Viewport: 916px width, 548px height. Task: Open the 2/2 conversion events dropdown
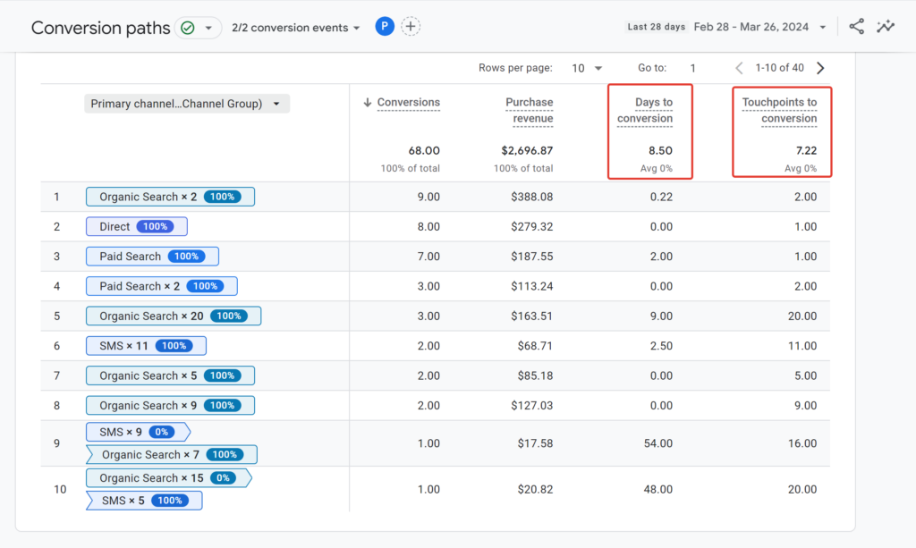coord(295,28)
